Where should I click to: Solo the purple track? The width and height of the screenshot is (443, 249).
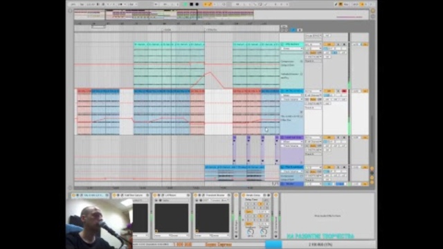click(338, 138)
